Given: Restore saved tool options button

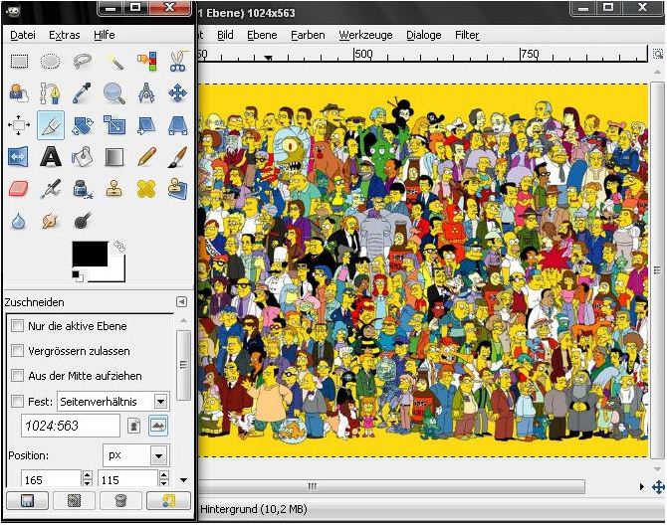Looking at the screenshot, I should 74,501.
